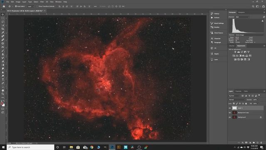The height and width of the screenshot is (150, 266).
Task: Open the histogram Source dropdown
Action: (x=250, y=35)
